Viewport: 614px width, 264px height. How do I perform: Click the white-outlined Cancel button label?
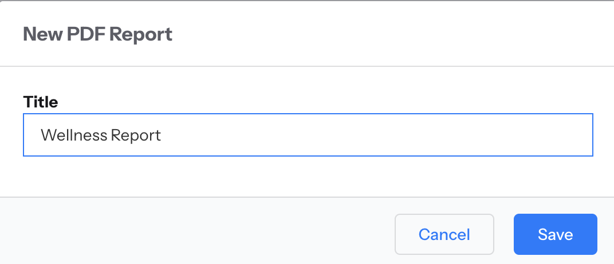444,234
